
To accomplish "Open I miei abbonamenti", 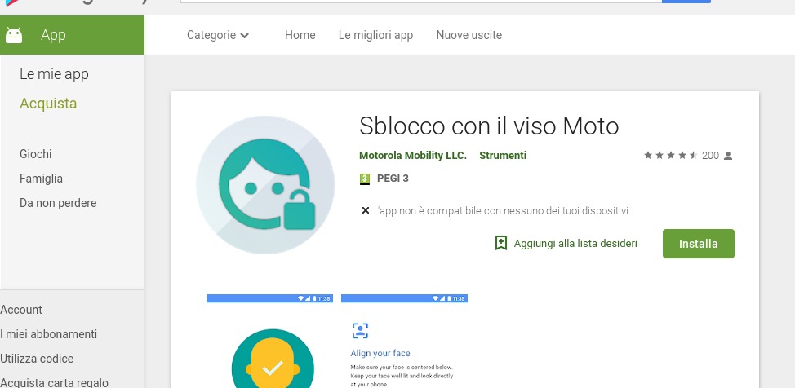I will 49,334.
